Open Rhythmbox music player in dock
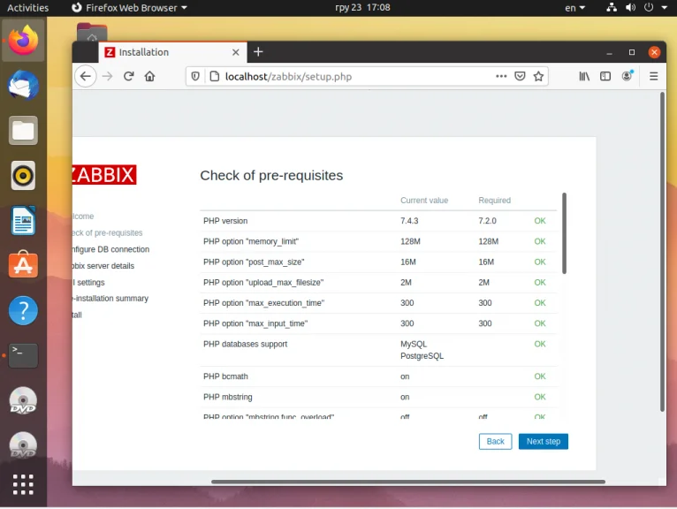 [23, 176]
